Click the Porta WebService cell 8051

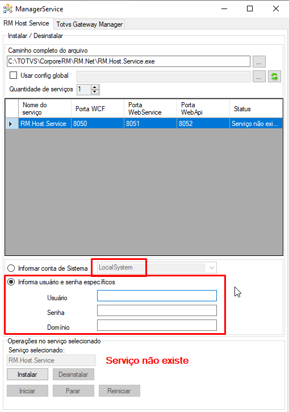point(150,124)
